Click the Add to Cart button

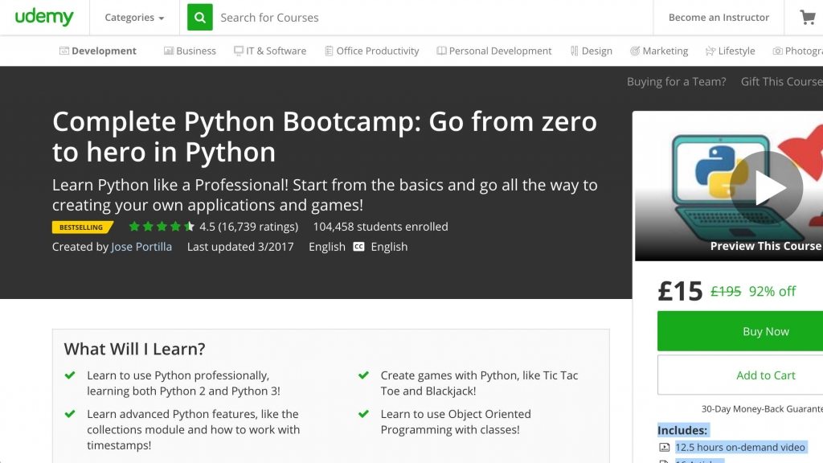coord(765,375)
